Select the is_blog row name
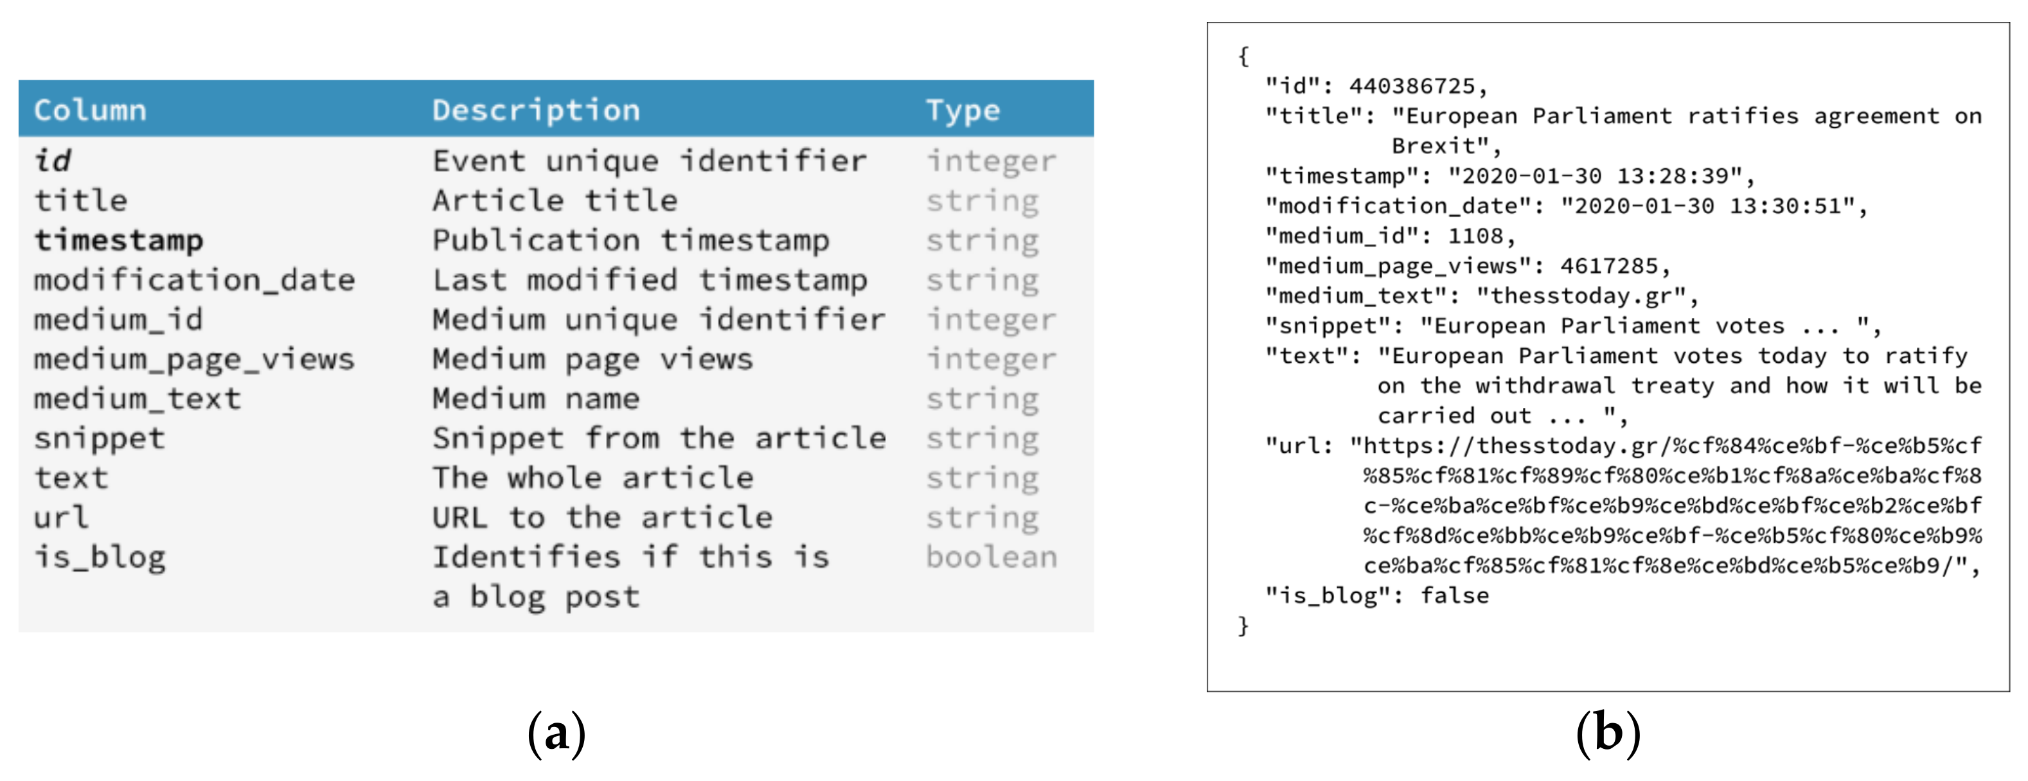This screenshot has width=2028, height=781. point(99,557)
